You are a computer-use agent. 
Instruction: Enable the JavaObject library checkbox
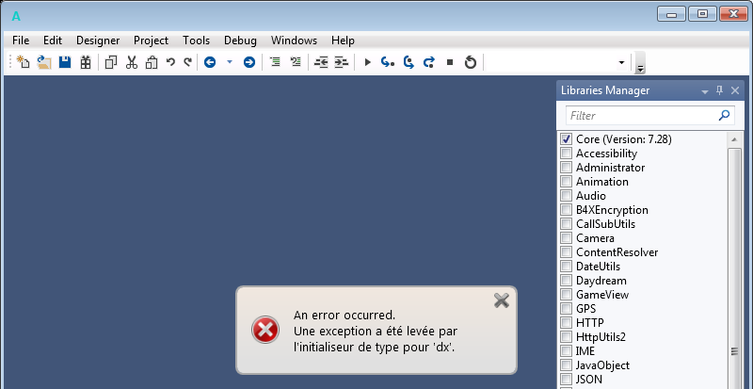tap(567, 365)
